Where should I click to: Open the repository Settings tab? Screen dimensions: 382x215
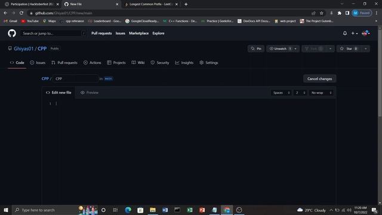(x=208, y=63)
